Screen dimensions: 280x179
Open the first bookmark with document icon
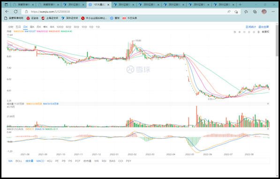coord(14,18)
